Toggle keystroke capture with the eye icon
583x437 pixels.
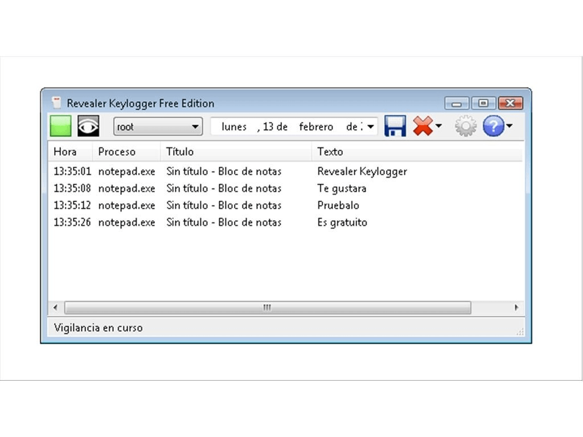pyautogui.click(x=87, y=126)
